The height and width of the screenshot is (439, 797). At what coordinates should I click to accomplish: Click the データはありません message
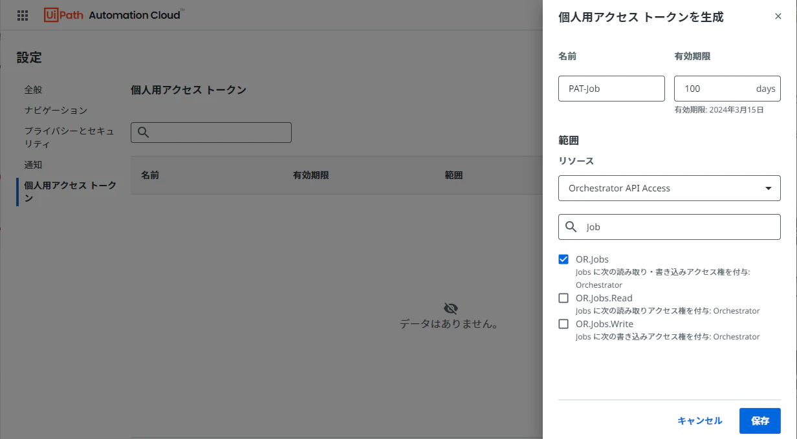451,324
